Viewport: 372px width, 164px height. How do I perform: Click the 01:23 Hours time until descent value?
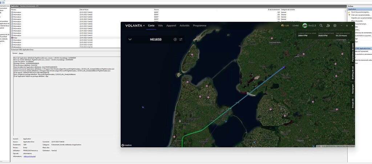tap(341, 36)
